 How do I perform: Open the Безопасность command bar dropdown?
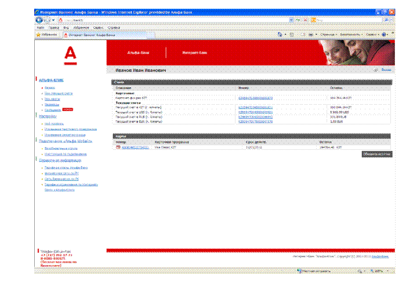pos(352,35)
